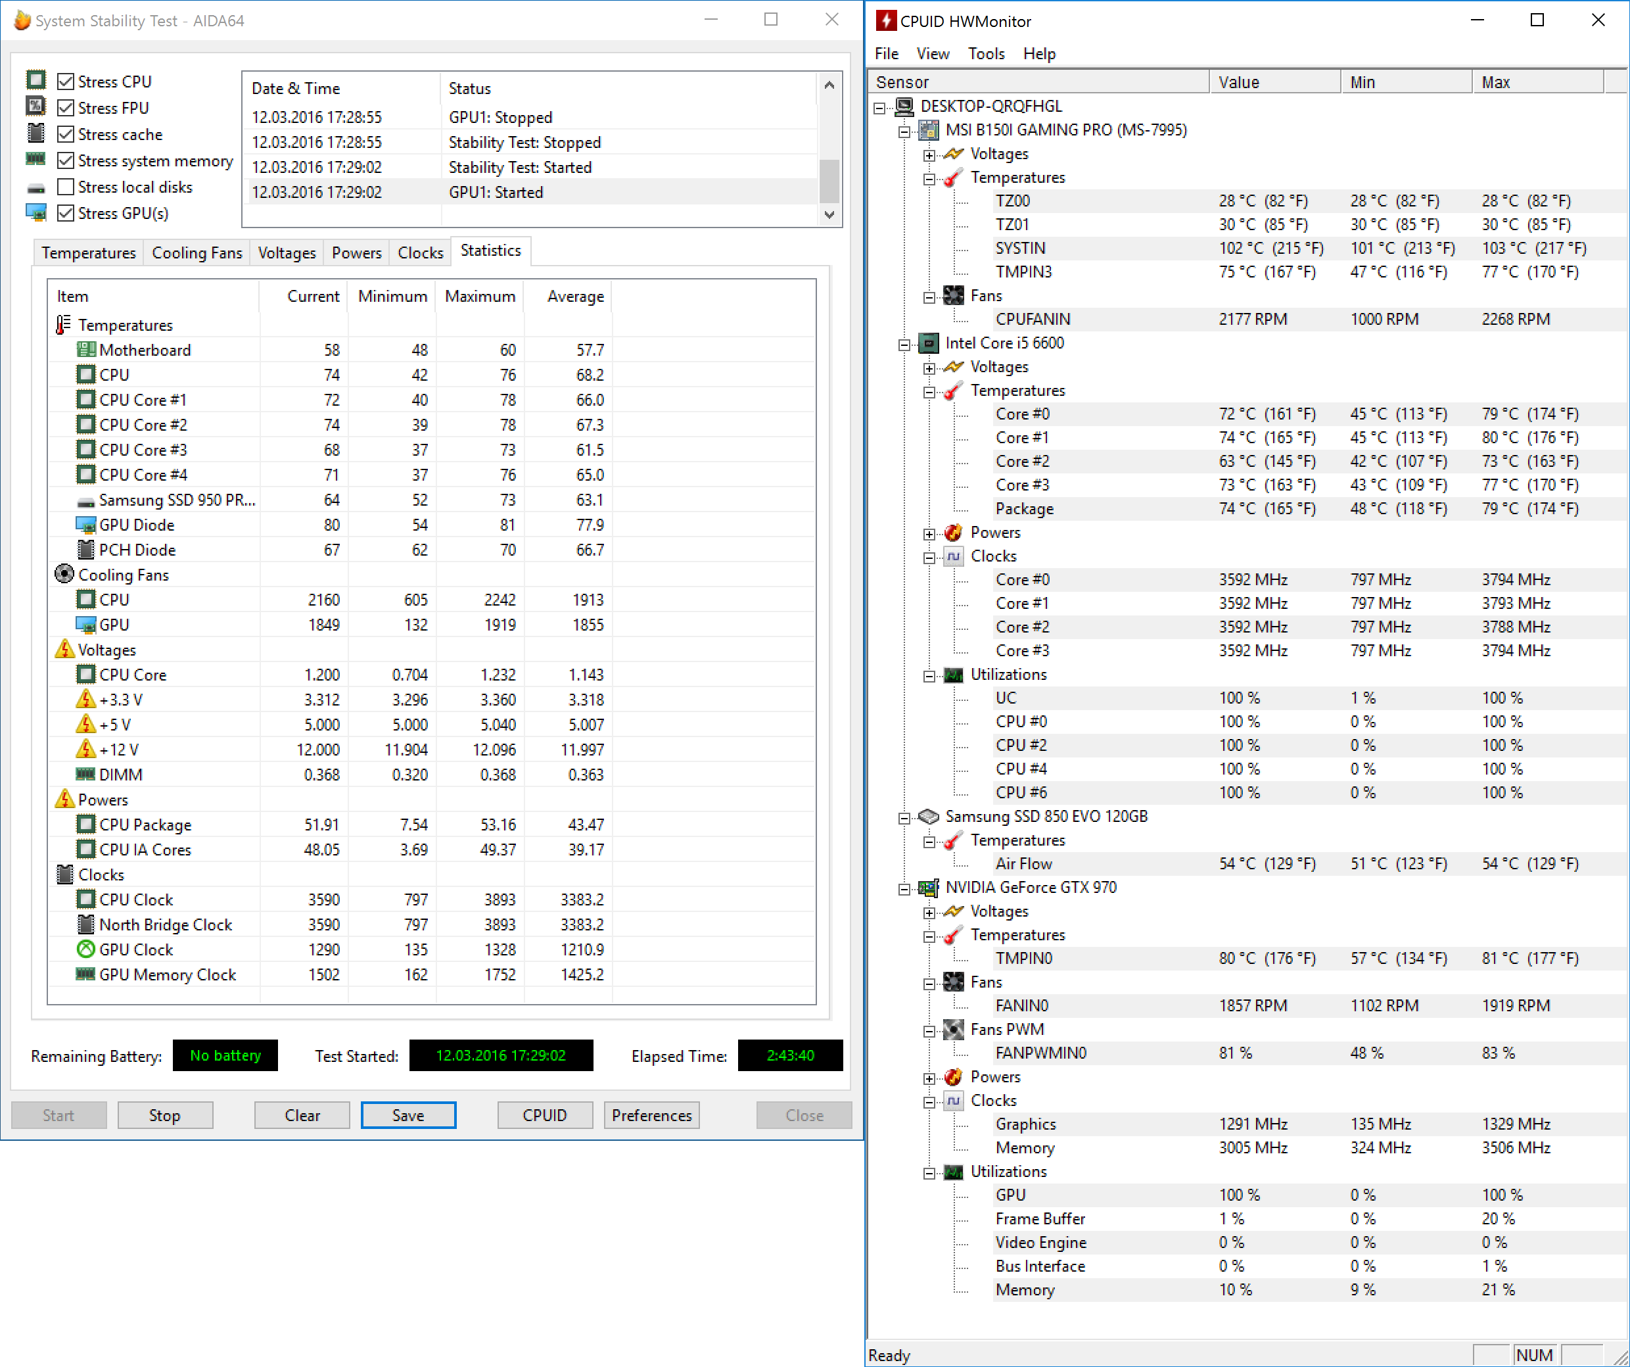Uncheck the Stress FPU checkbox
The height and width of the screenshot is (1367, 1630).
tap(66, 107)
